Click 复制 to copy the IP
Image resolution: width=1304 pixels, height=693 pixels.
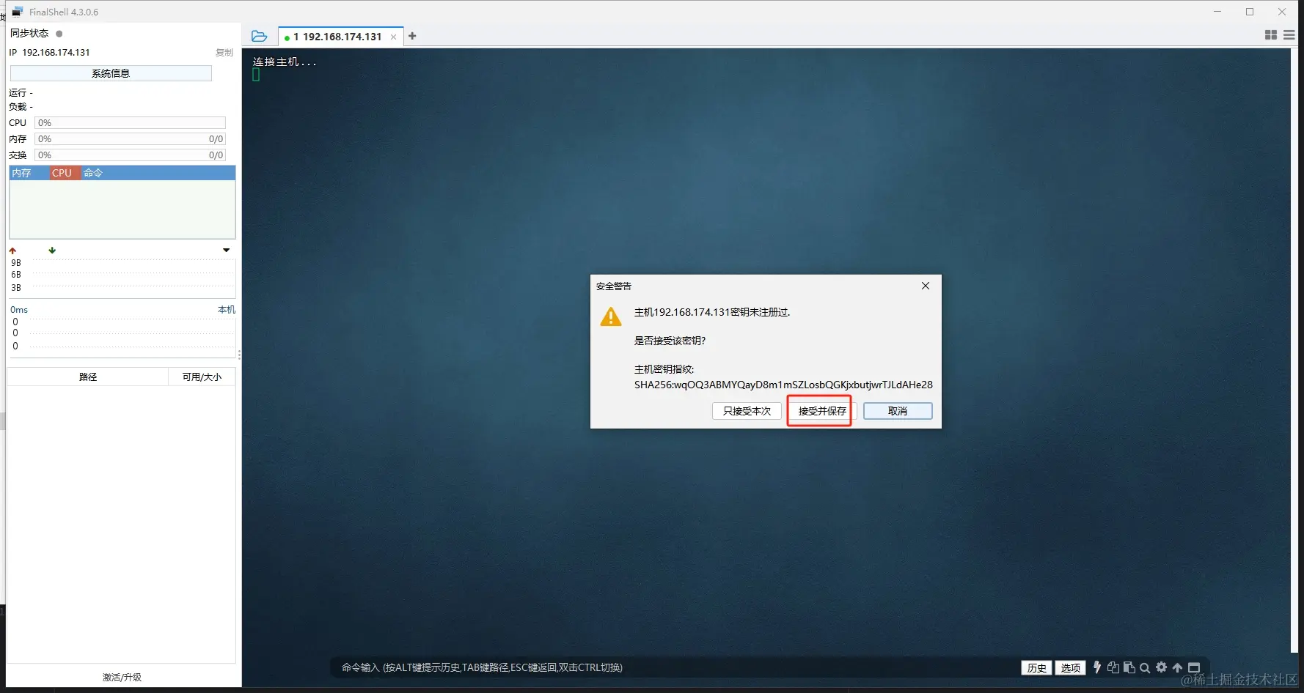(x=224, y=53)
